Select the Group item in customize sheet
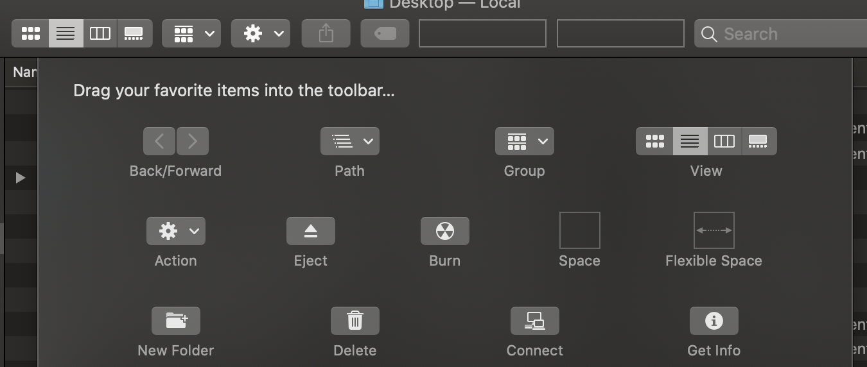This screenshot has width=867, height=367. (x=525, y=141)
